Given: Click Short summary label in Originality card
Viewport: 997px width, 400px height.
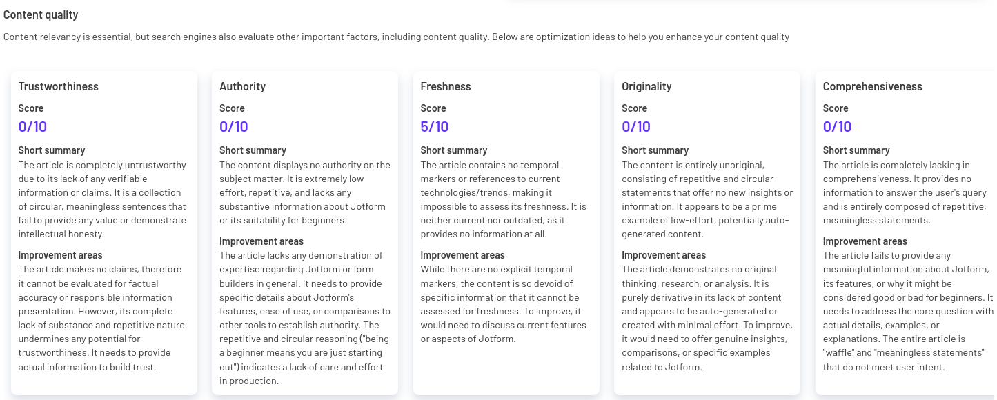Looking at the screenshot, I should [x=655, y=150].
